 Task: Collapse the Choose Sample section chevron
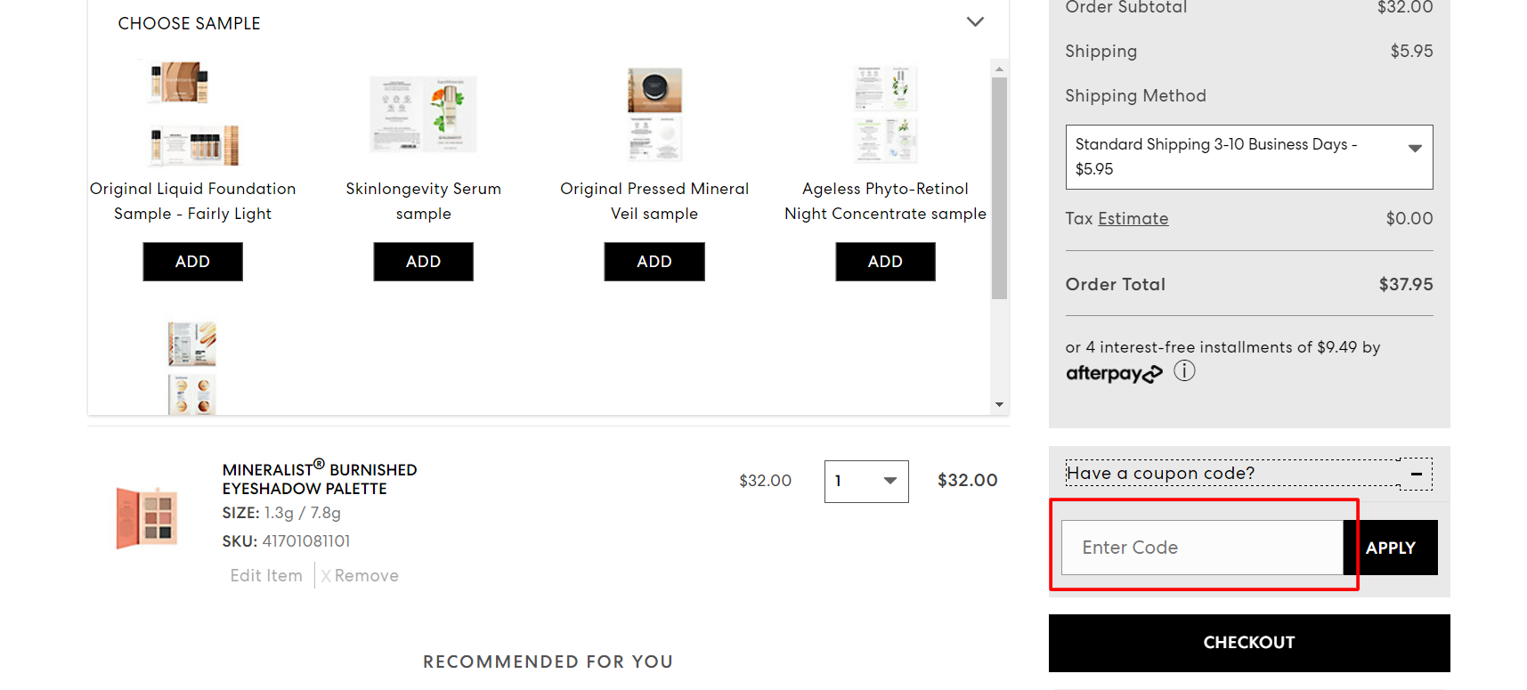coord(975,22)
